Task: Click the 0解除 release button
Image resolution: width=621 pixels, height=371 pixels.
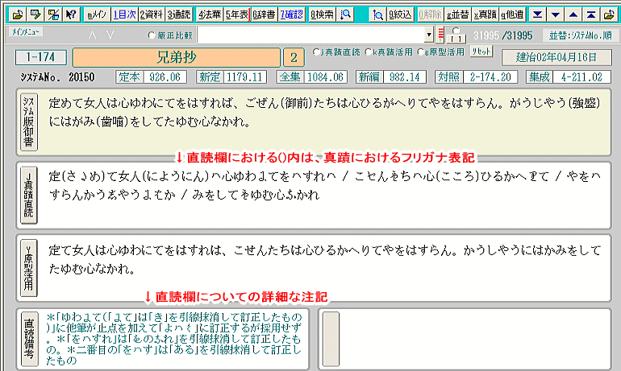Action: click(430, 14)
